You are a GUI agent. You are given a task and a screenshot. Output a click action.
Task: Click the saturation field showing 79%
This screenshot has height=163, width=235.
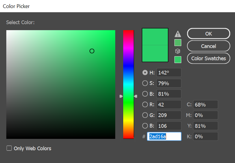[x=169, y=83]
